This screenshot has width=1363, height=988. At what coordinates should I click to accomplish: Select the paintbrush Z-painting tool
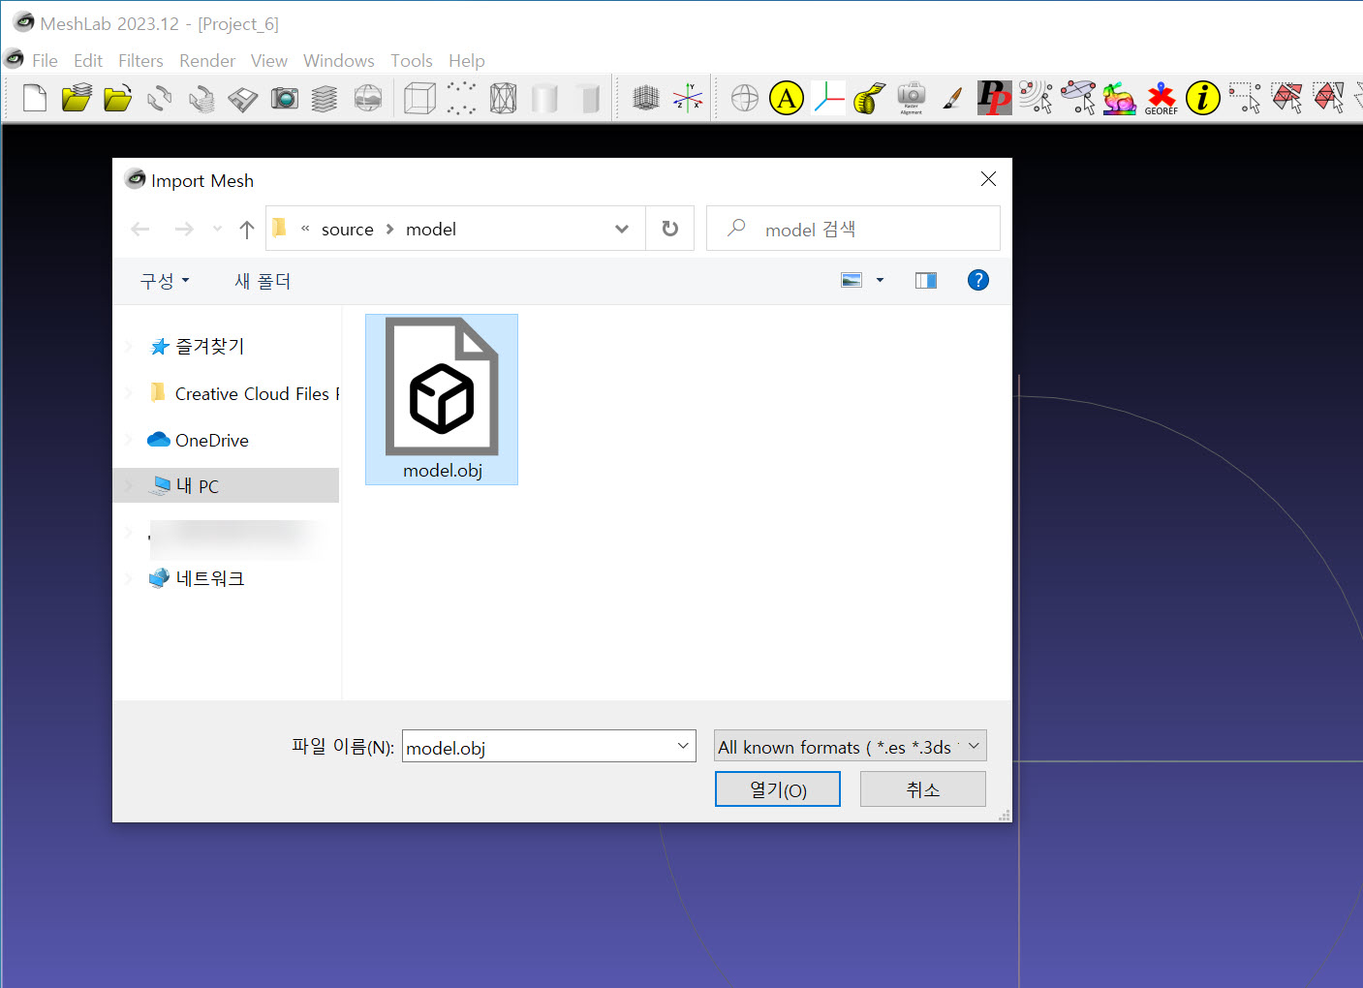[x=952, y=98]
